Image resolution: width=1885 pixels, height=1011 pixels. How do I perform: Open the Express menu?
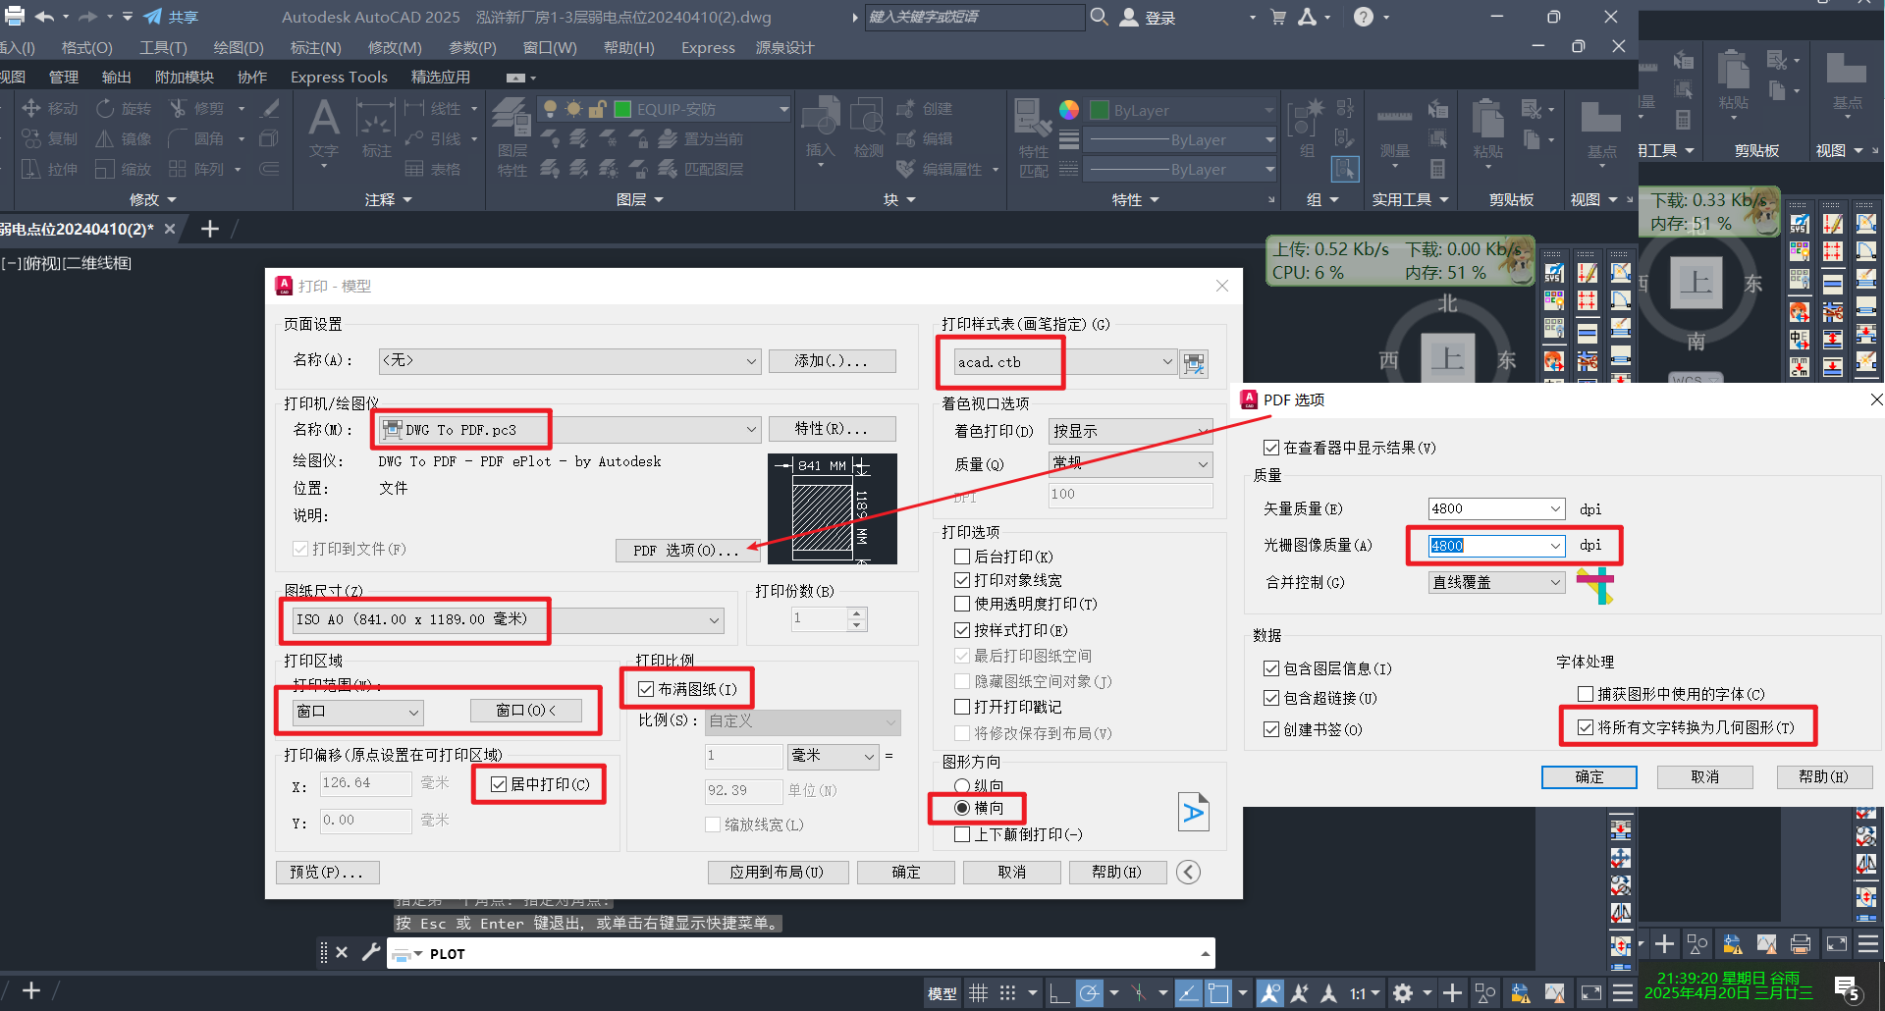coord(708,47)
